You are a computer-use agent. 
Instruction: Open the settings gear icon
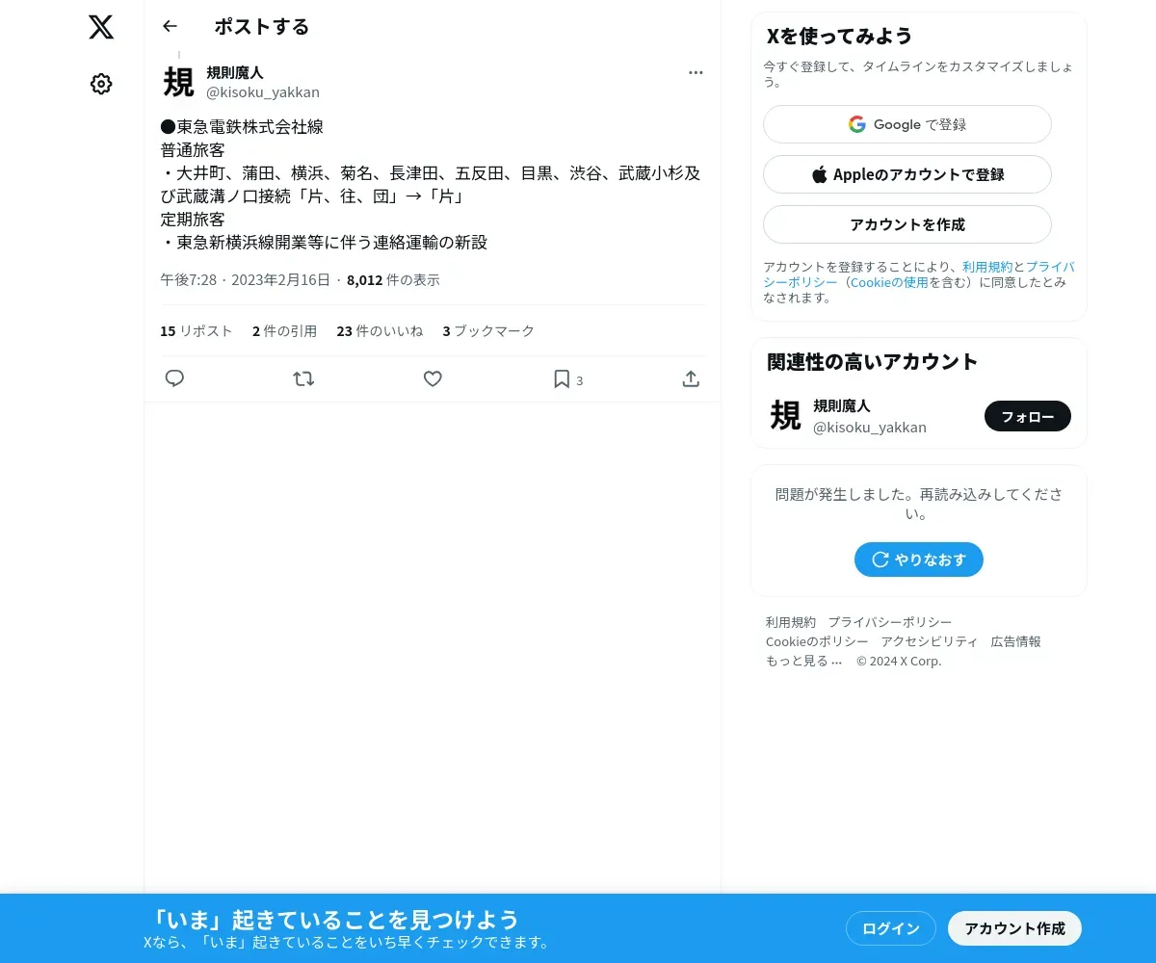[101, 84]
